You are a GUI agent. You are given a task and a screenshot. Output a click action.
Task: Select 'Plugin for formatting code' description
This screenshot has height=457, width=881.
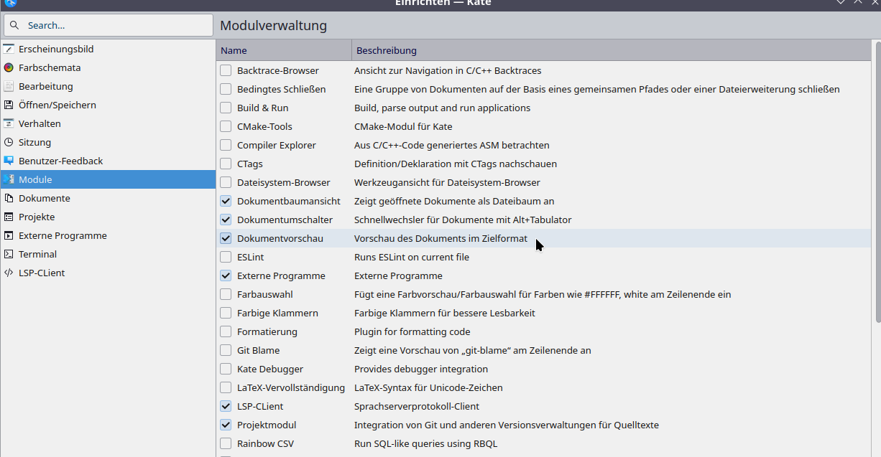click(412, 331)
